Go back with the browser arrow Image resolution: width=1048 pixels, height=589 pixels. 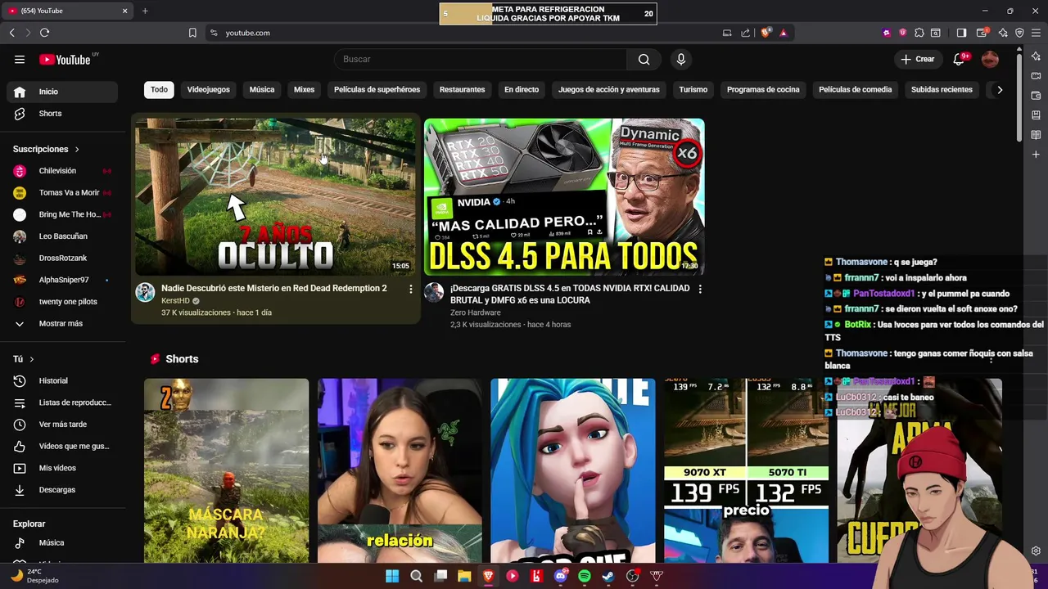coord(11,33)
